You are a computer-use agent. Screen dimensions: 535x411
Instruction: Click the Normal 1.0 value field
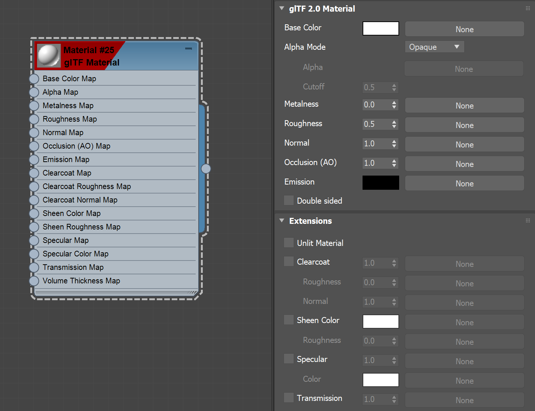376,144
